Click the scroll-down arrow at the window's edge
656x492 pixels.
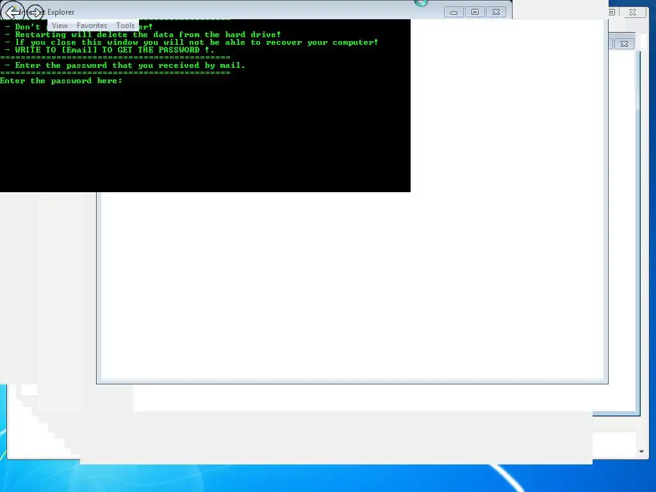click(x=641, y=452)
